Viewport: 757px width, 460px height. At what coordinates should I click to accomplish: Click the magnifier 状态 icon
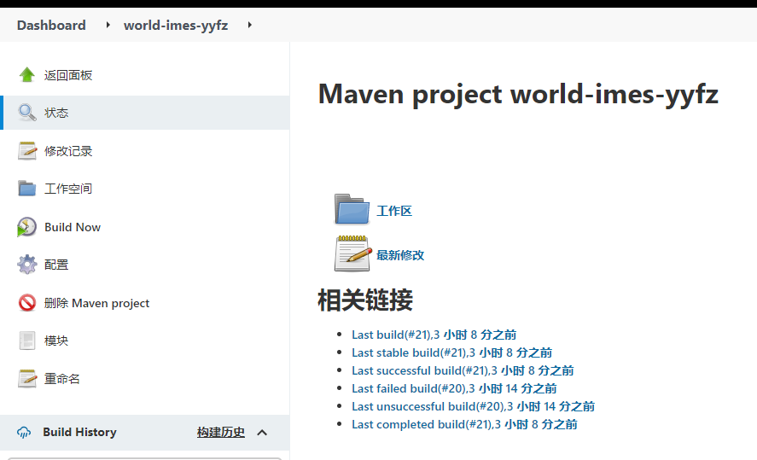27,113
